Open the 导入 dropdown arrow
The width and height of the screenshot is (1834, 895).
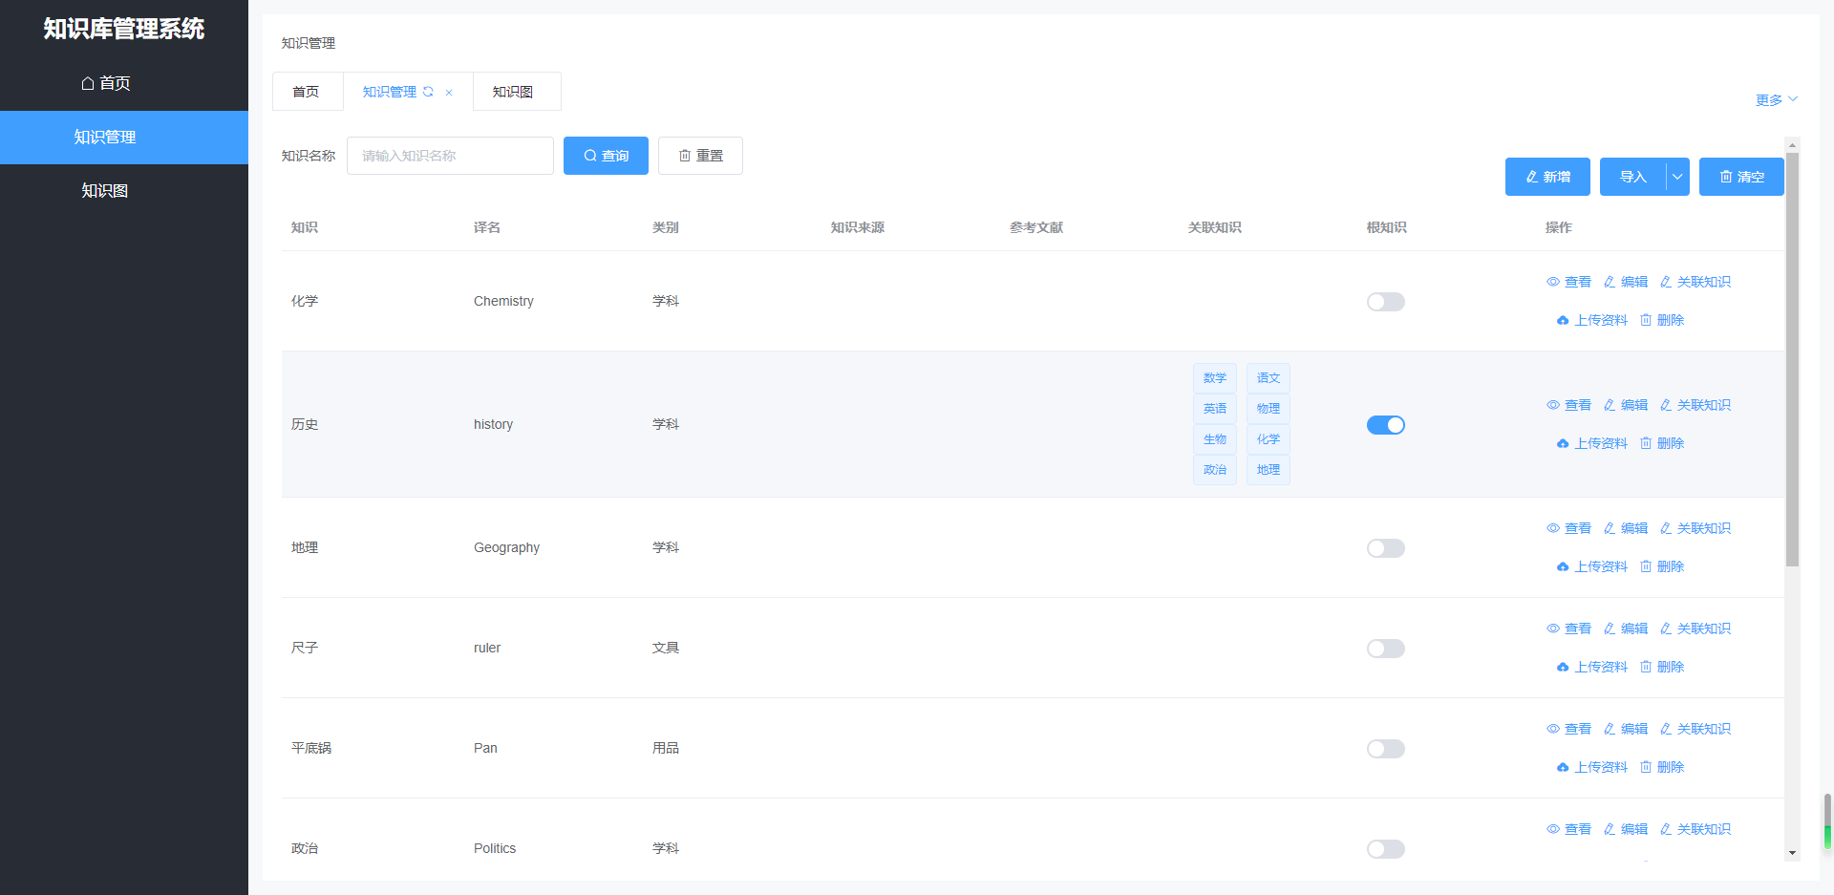[x=1677, y=177]
